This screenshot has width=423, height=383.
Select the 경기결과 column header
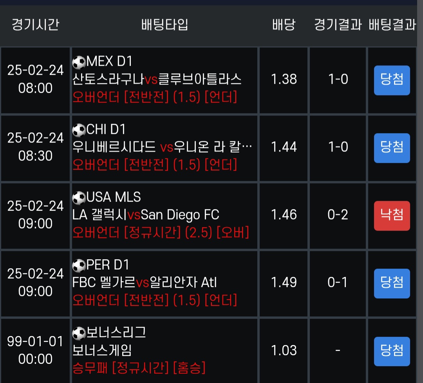(338, 25)
